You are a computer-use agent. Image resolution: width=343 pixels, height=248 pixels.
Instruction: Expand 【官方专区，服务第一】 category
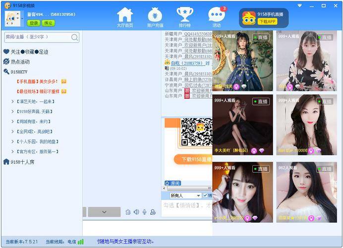12,151
